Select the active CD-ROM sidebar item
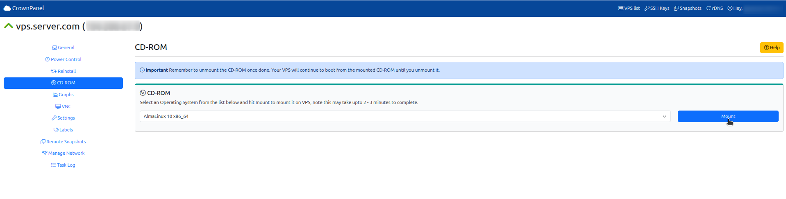The width and height of the screenshot is (786, 199). pyautogui.click(x=63, y=83)
